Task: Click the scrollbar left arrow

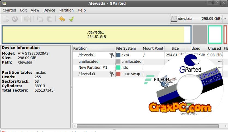Action: click(75, 126)
